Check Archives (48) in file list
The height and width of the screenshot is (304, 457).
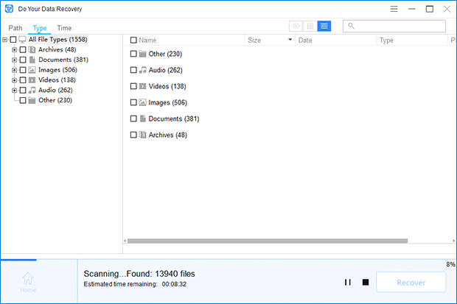(133, 135)
